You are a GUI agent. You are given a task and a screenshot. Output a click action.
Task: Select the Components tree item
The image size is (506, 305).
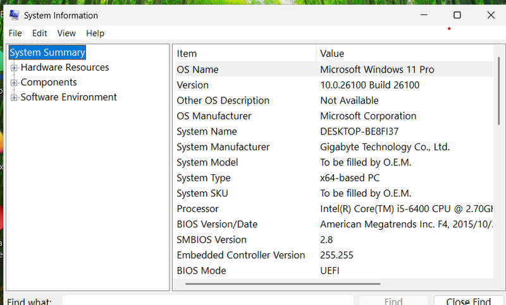[49, 82]
